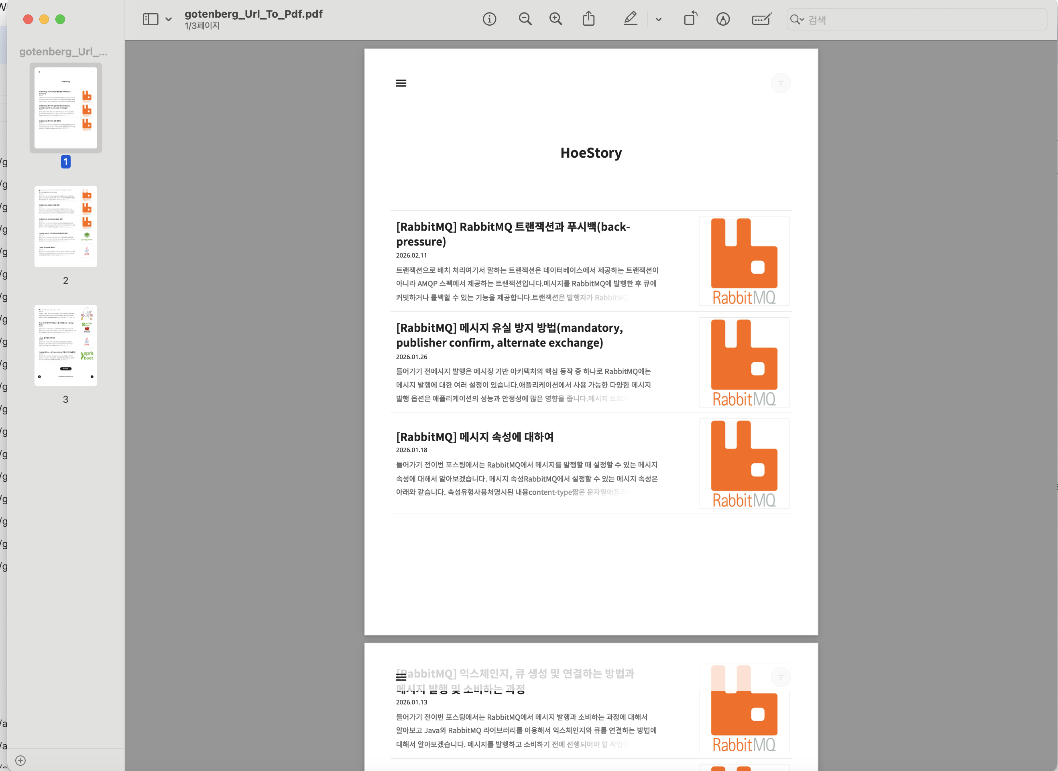Toggle the sidebar view button

151,19
